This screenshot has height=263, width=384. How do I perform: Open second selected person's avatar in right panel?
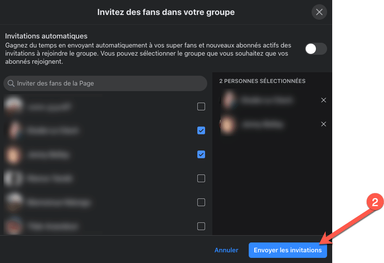coord(229,124)
